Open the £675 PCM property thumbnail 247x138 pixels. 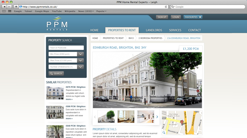tap(55, 93)
